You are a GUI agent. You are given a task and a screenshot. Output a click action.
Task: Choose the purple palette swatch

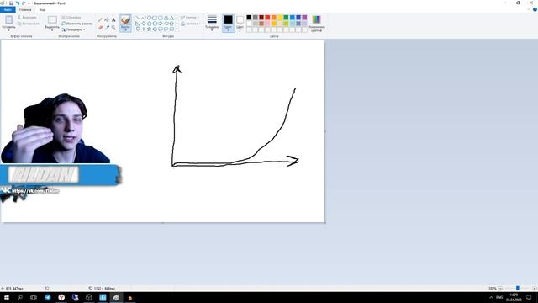point(304,17)
